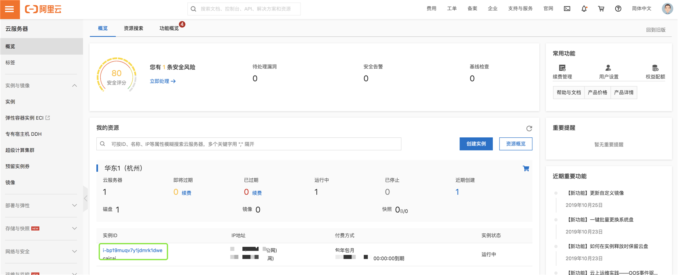Image resolution: width=678 pixels, height=275 pixels.
Task: Click the 资源概览 button
Action: (516, 144)
